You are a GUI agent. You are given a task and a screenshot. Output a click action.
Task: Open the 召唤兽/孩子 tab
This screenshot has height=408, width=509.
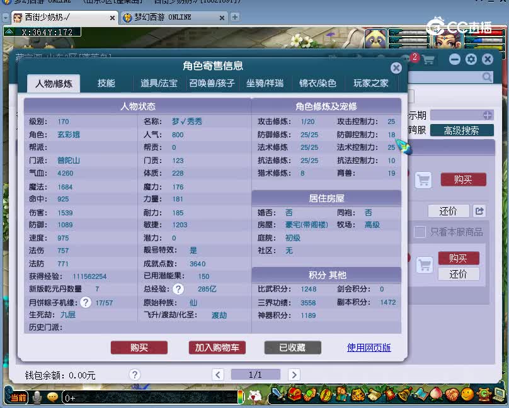point(212,83)
